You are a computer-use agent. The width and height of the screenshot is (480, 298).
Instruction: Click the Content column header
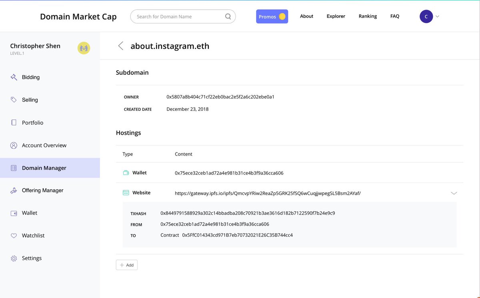click(184, 154)
